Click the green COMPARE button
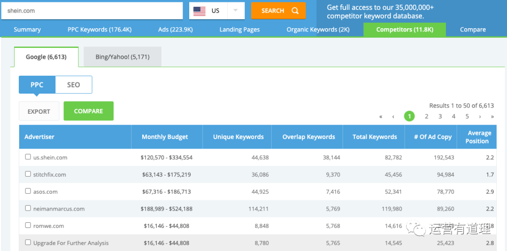The width and height of the screenshot is (507, 251). click(x=88, y=111)
